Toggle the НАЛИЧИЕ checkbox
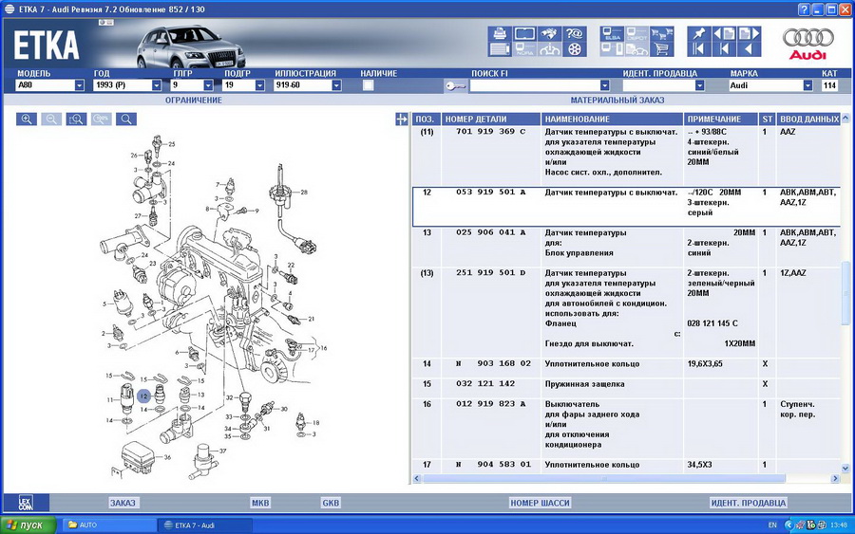 coord(368,85)
